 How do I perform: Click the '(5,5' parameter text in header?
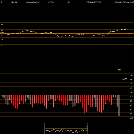pyautogui.click(x=69, y=2)
